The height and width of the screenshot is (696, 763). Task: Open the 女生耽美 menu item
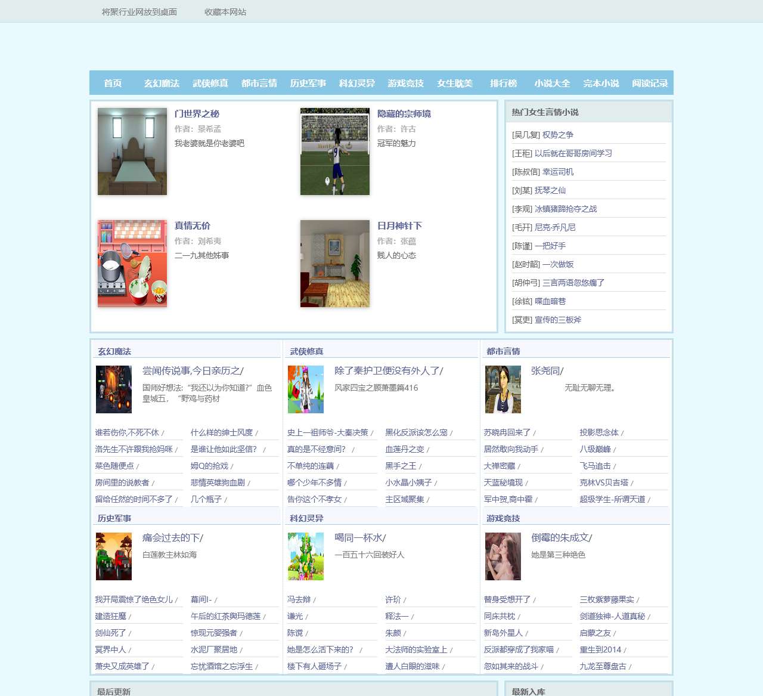click(455, 83)
